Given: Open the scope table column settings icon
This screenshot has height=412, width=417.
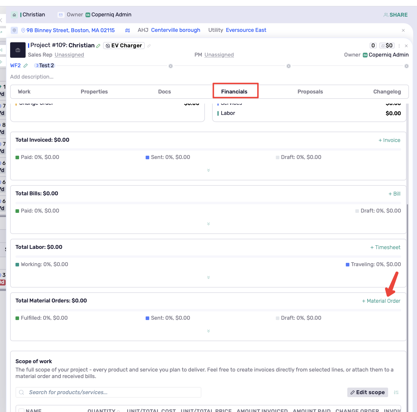Looking at the screenshot, I should (396, 392).
